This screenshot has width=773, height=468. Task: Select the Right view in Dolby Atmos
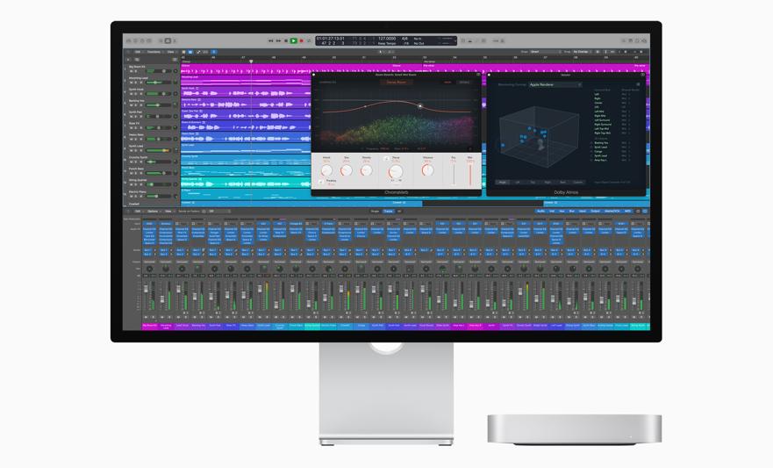point(548,182)
